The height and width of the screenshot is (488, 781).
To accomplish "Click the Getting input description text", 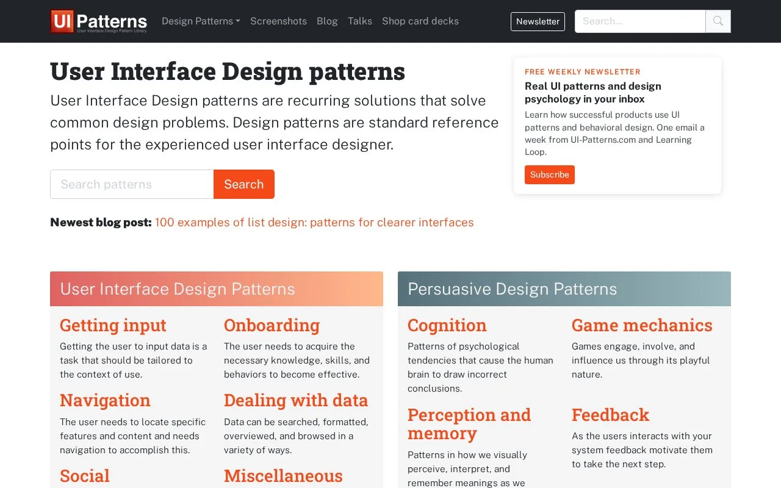I will point(134,361).
